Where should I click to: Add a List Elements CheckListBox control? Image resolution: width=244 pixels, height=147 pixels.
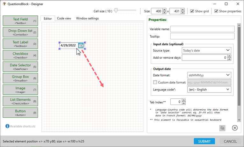click(x=20, y=101)
